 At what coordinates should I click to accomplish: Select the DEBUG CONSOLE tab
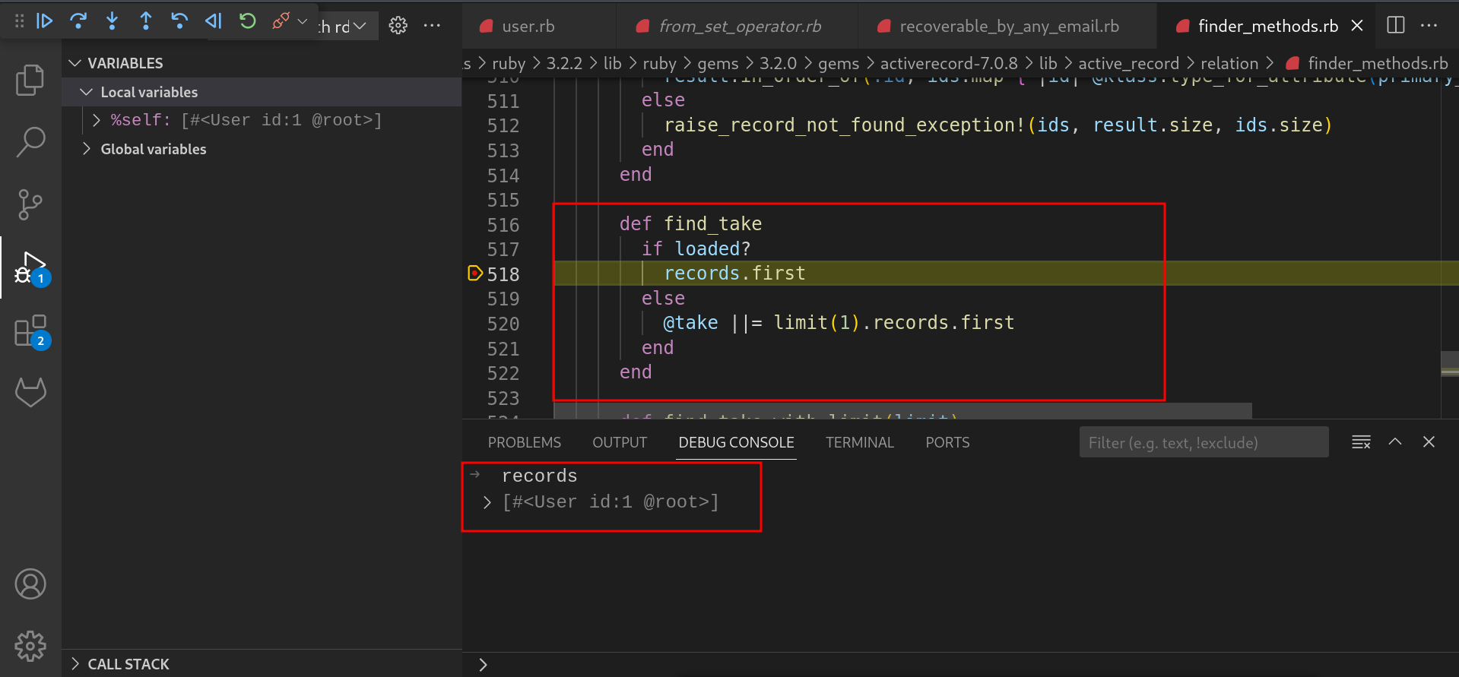(x=736, y=442)
